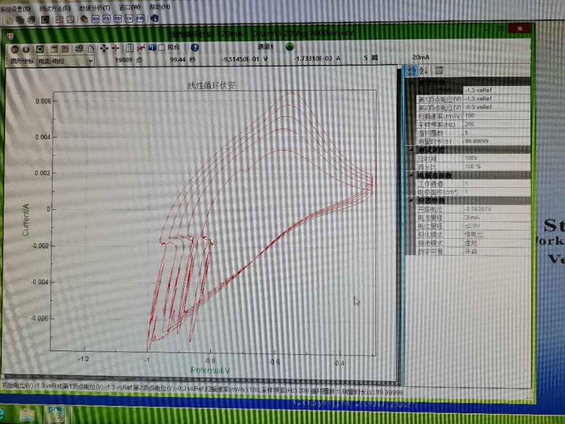The image size is (565, 424).
Task: Select the EIS technique icon in main toolbar
Action: point(140,18)
